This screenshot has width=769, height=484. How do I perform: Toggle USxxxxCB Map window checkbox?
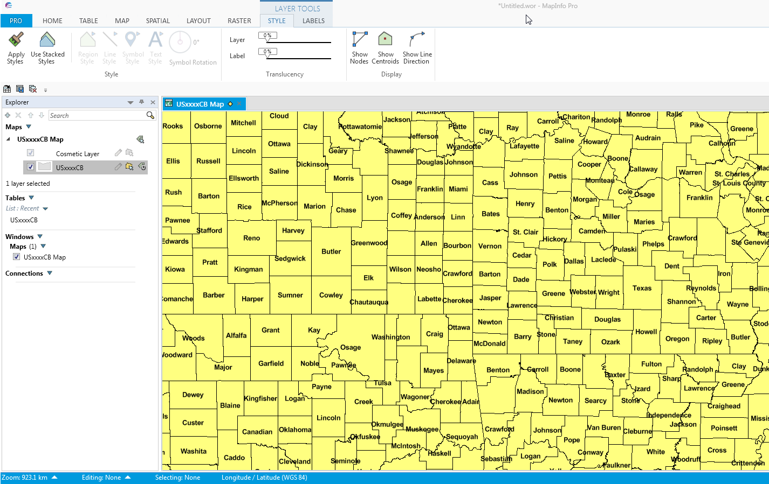[x=17, y=257]
